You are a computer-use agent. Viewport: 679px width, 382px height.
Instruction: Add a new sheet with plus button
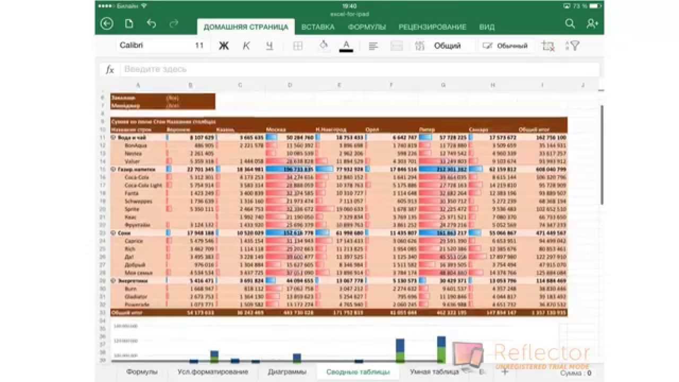click(x=505, y=372)
